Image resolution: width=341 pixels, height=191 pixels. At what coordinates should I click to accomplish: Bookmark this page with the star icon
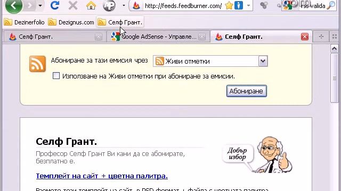229,6
